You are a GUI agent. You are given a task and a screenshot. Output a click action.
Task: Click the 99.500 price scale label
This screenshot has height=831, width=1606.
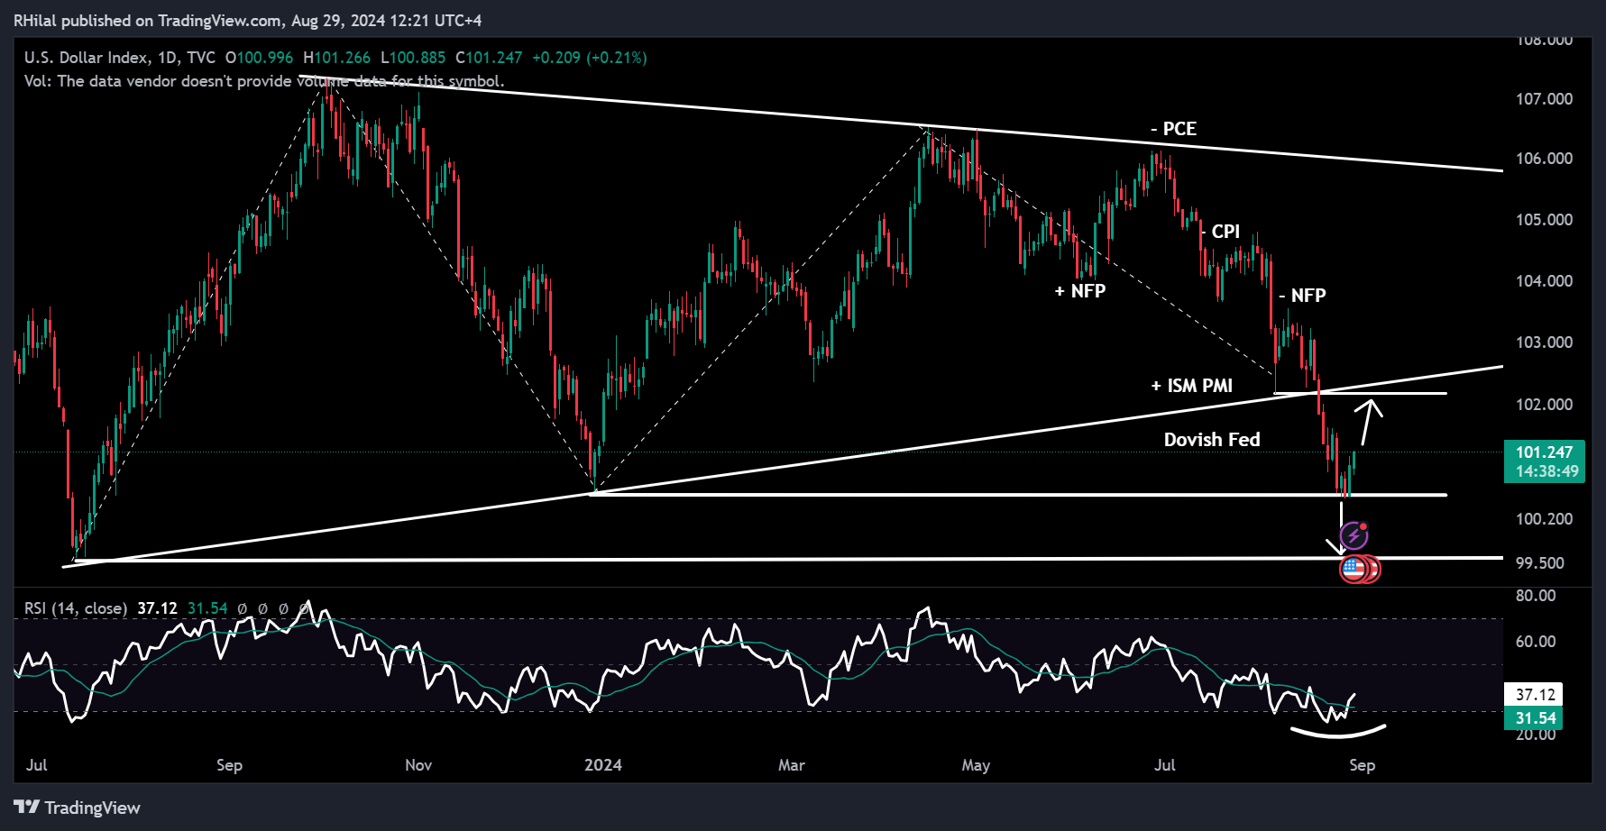[1540, 563]
